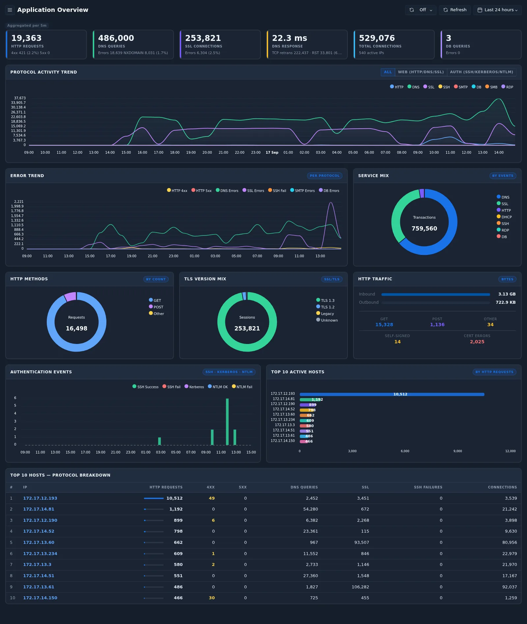The width and height of the screenshot is (527, 624).
Task: Switch to WEB (HTTP/DNS/SSL) tab
Action: coord(421,72)
